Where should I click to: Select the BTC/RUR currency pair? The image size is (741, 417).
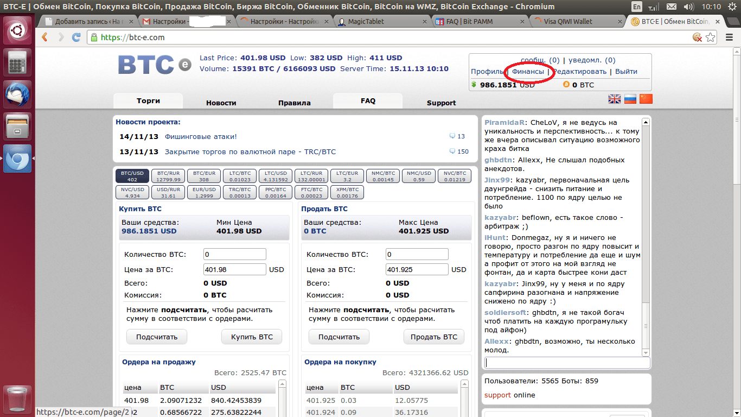click(168, 176)
